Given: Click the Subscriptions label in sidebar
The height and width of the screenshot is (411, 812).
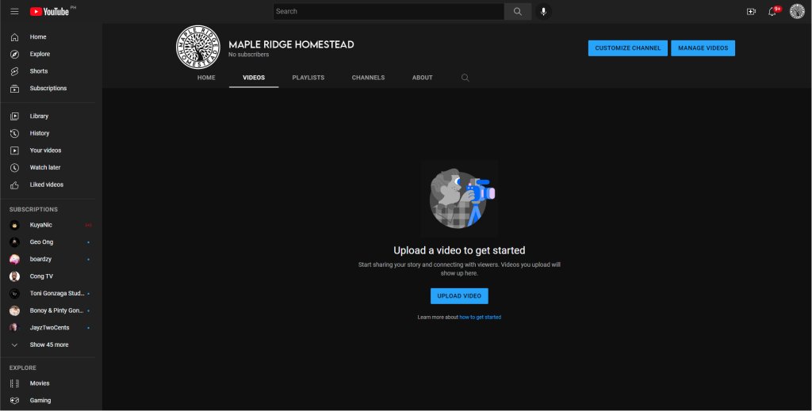Looking at the screenshot, I should (x=48, y=89).
